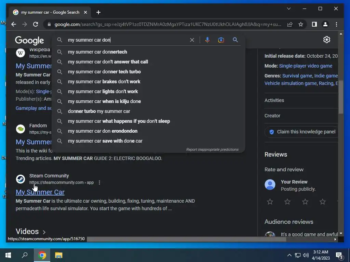Go back to the previous page
Screen dimensions: 350x262
pyautogui.click(x=14, y=24)
